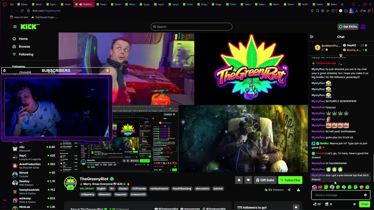
Task: Click the notification bell for TheGreenyRiot
Action: coord(239,180)
